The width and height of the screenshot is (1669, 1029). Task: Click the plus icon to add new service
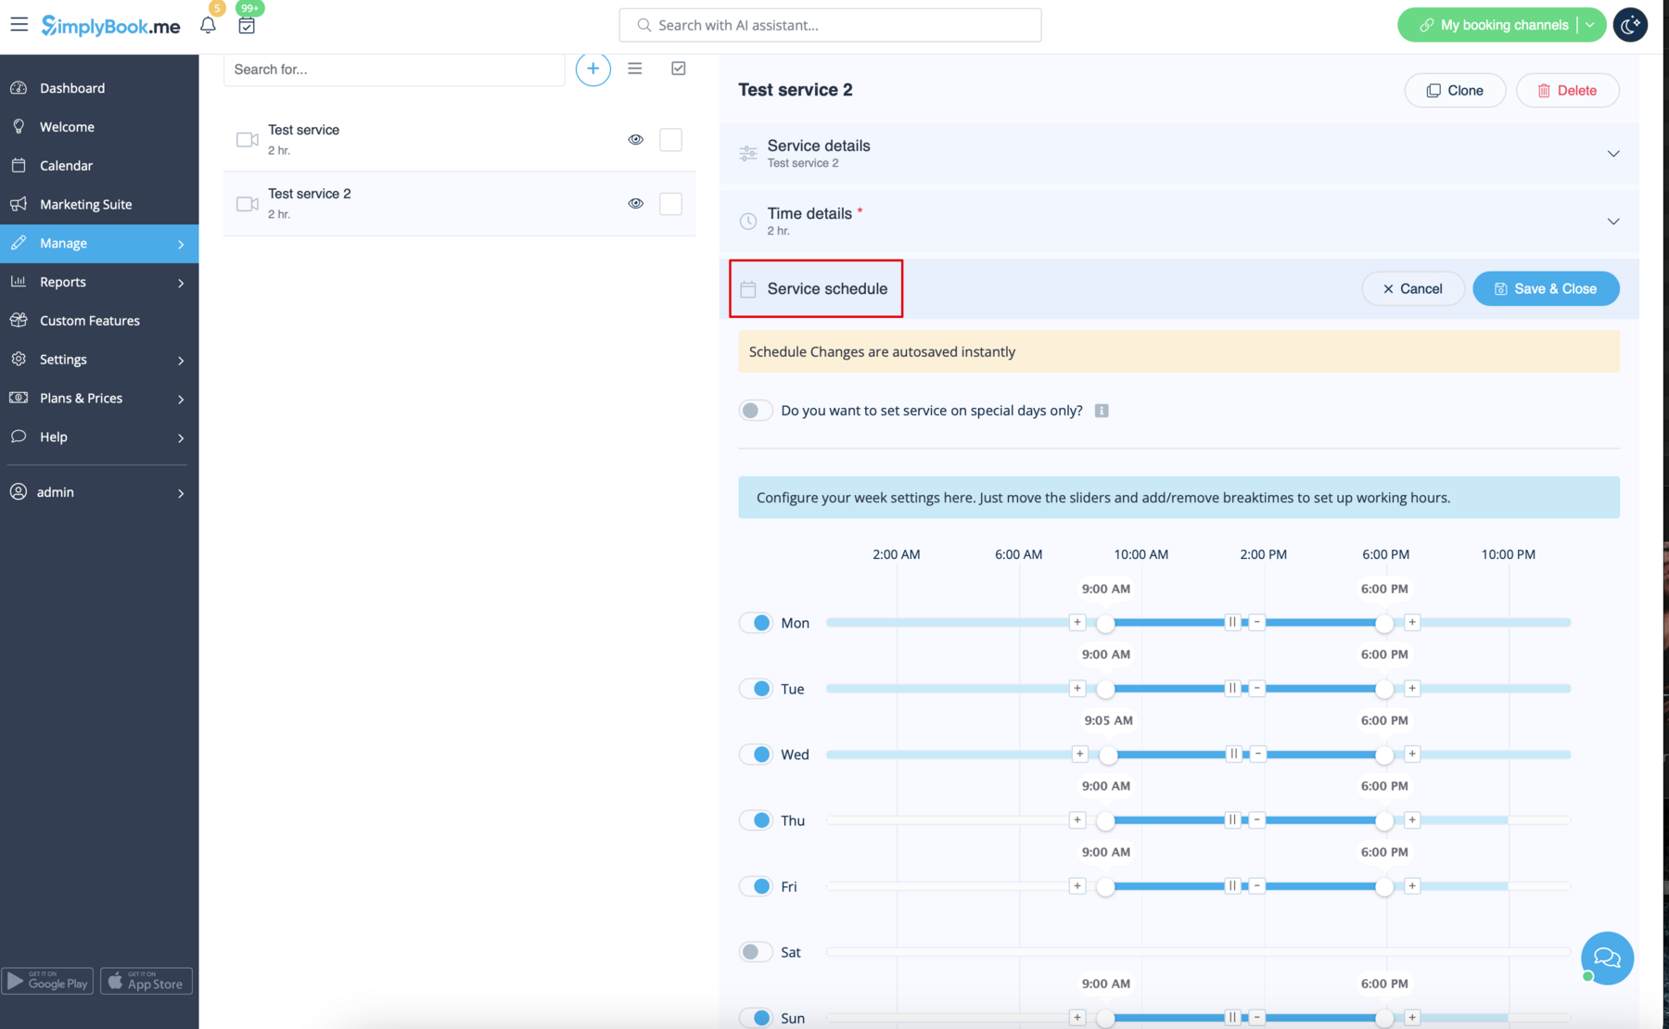click(x=593, y=69)
